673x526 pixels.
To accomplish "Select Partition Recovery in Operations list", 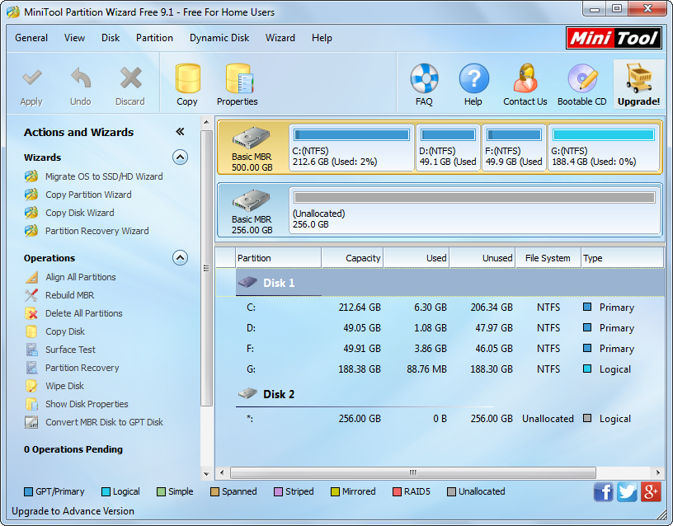I will [x=82, y=368].
